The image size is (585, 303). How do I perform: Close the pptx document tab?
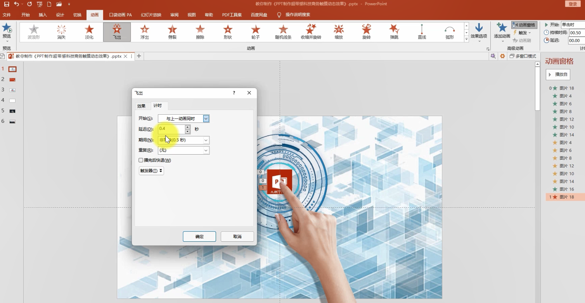point(125,56)
